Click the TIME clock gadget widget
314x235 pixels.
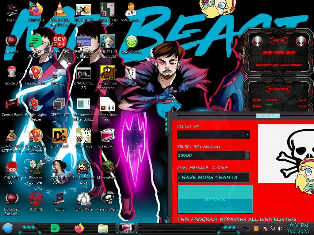point(279,53)
